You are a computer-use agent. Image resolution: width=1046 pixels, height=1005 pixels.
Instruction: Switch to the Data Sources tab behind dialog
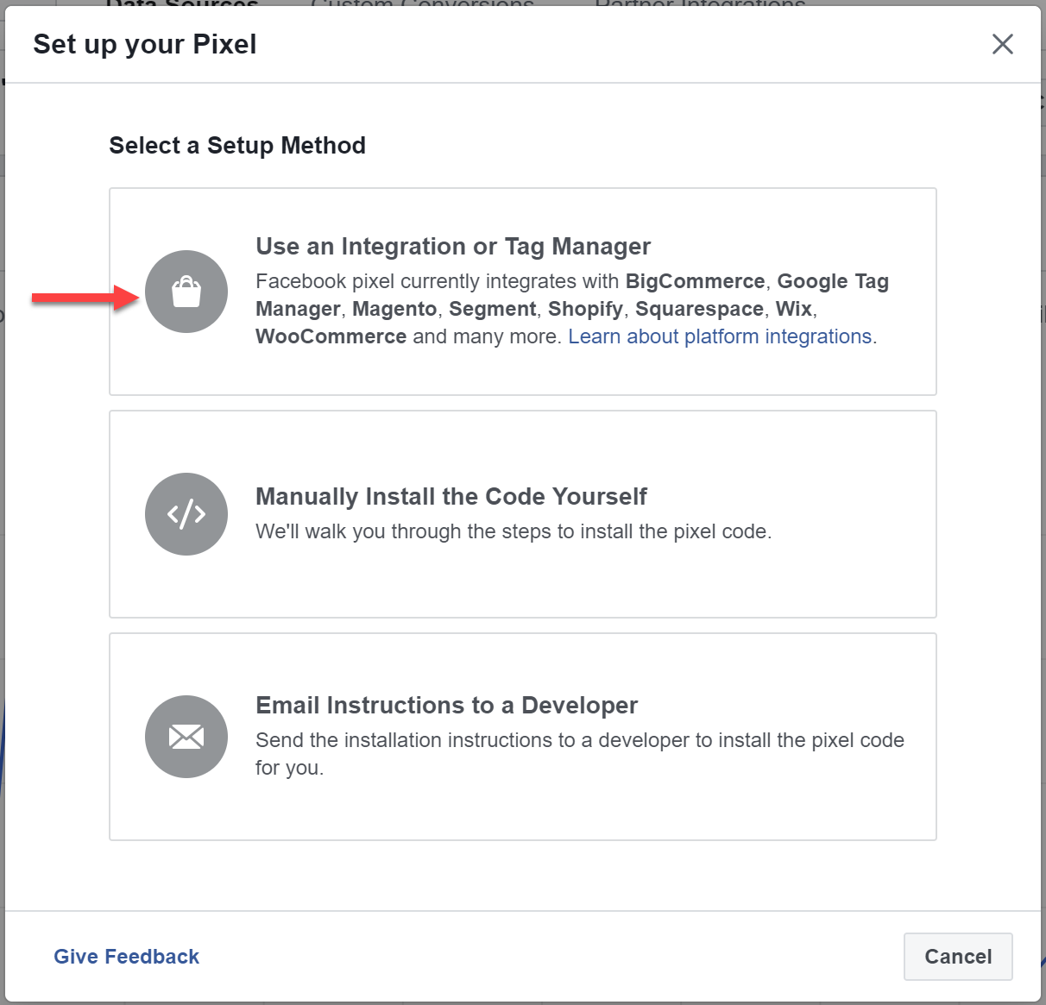click(x=182, y=3)
